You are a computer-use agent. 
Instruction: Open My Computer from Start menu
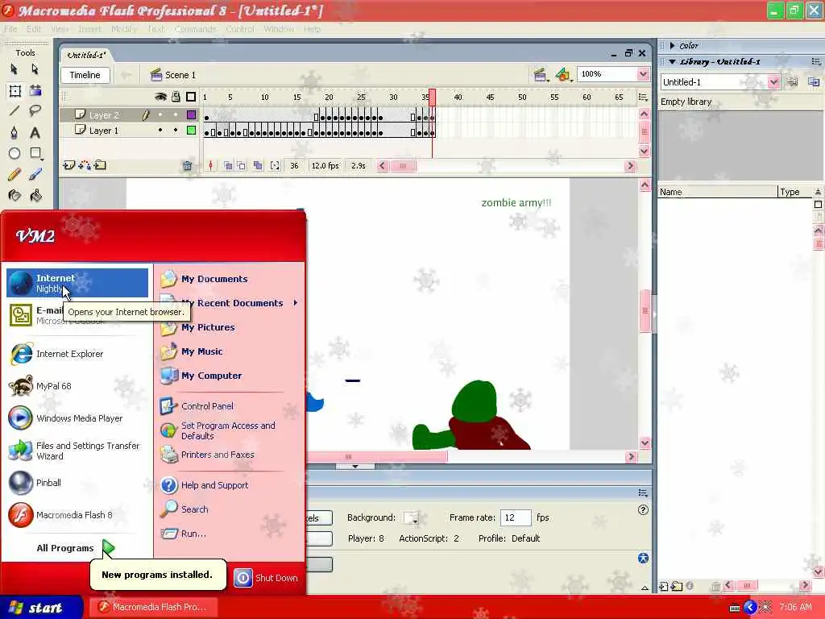pos(226,376)
